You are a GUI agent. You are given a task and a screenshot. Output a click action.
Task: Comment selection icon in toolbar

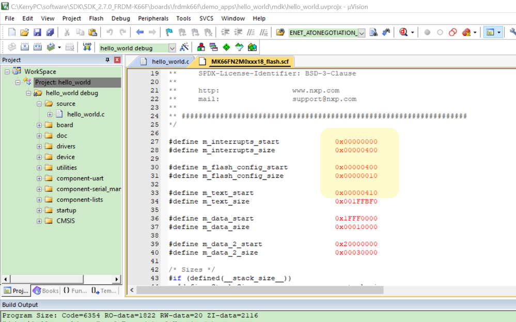[x=251, y=32]
